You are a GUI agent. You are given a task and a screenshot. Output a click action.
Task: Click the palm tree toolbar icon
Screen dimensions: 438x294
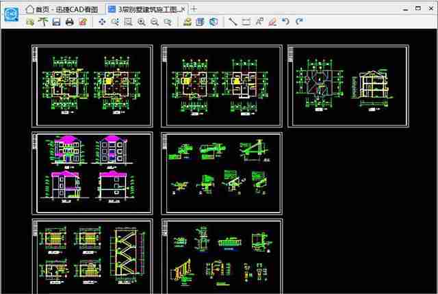click(x=43, y=21)
